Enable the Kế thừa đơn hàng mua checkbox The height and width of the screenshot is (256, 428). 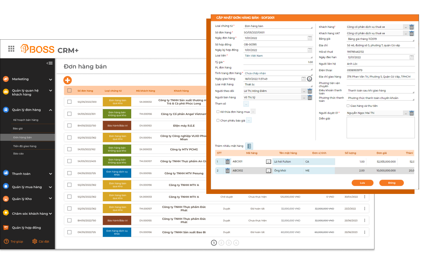[218, 112]
